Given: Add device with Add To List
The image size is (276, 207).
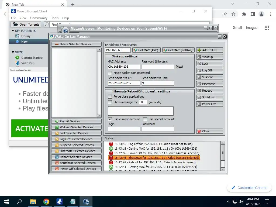Looking at the screenshot, I should pyautogui.click(x=210, y=50).
